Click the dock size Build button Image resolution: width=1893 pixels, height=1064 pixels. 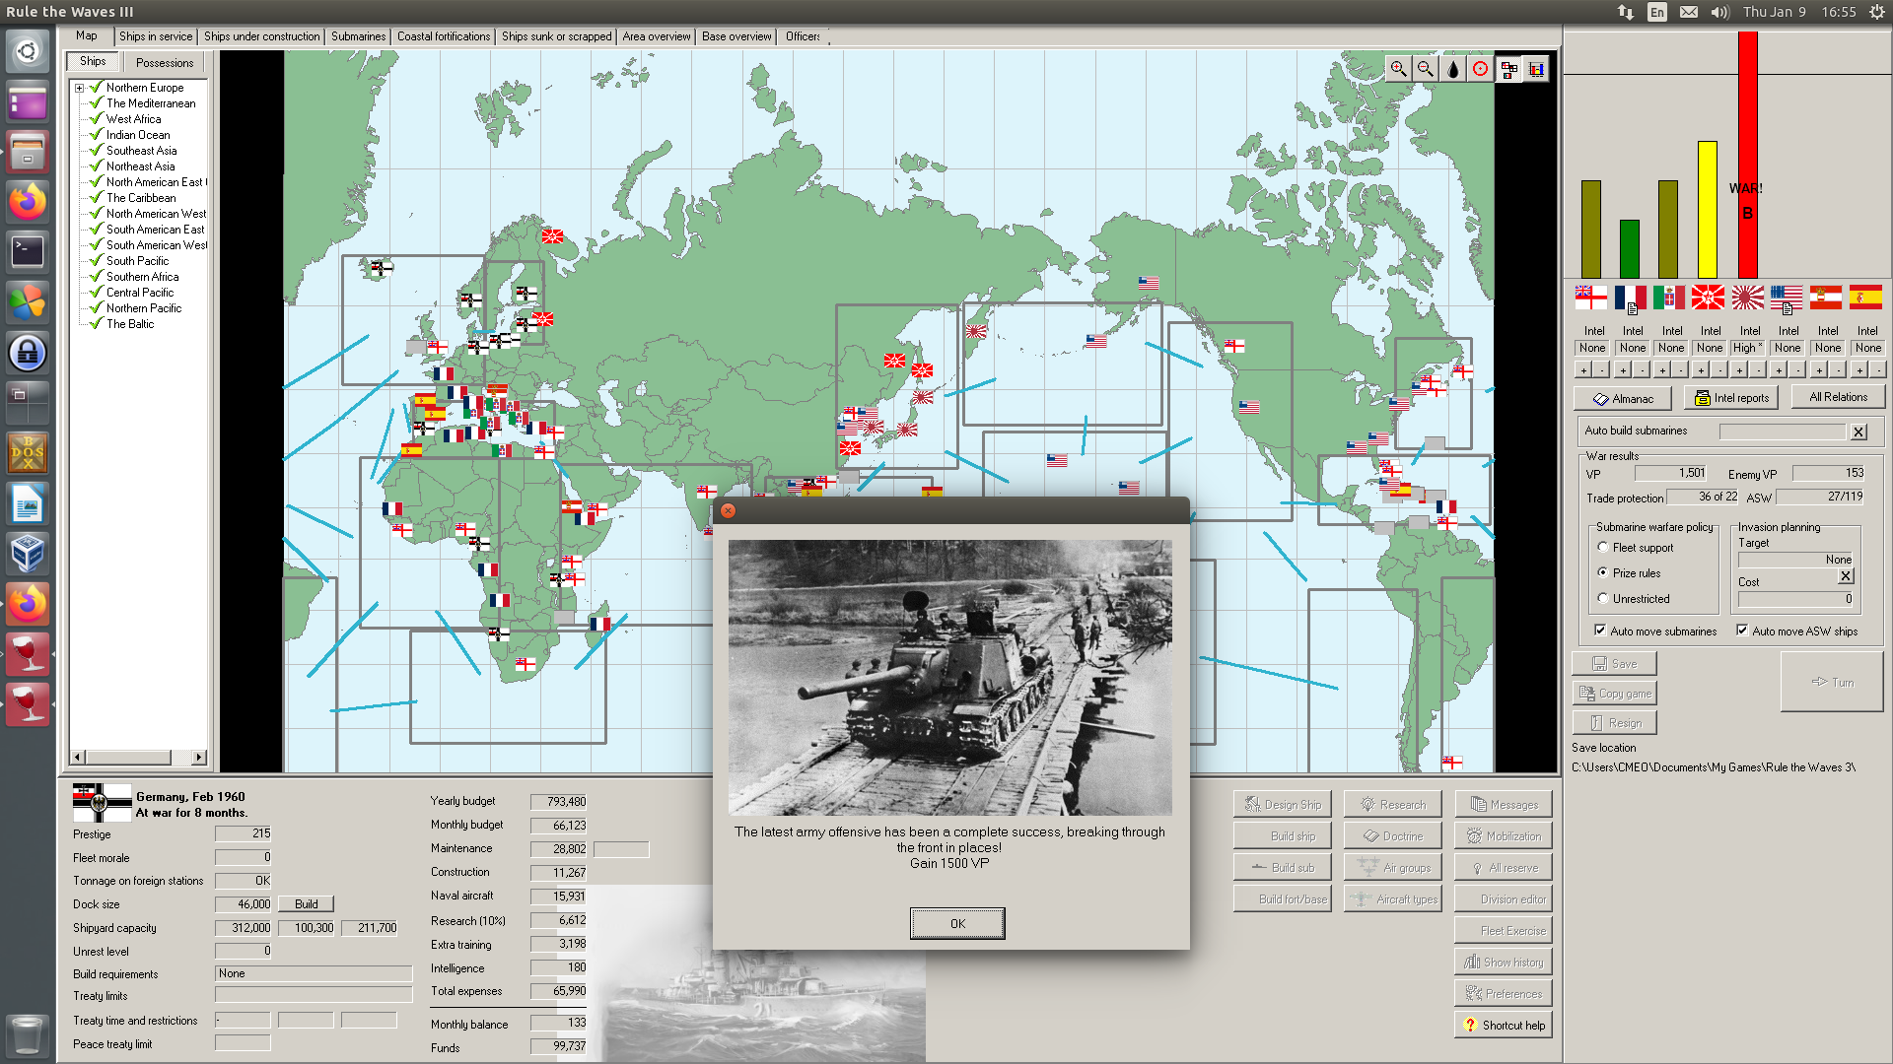[x=307, y=903]
